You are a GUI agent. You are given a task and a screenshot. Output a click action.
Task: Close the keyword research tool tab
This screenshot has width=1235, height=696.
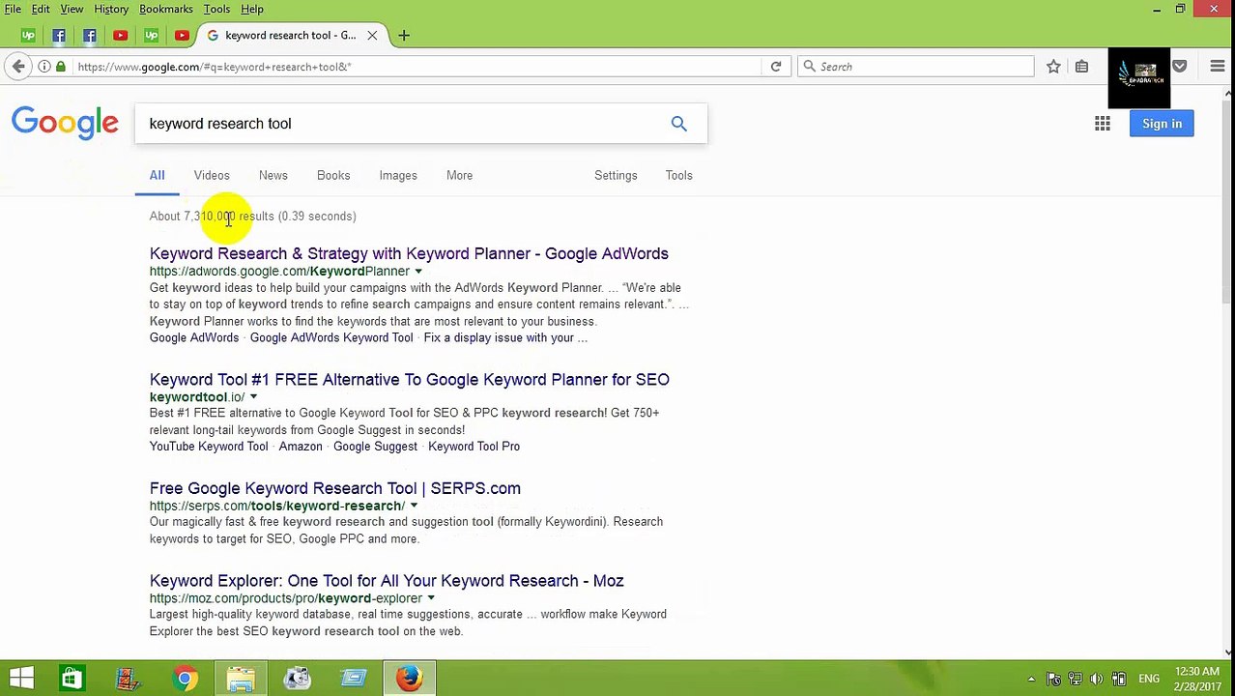372,36
